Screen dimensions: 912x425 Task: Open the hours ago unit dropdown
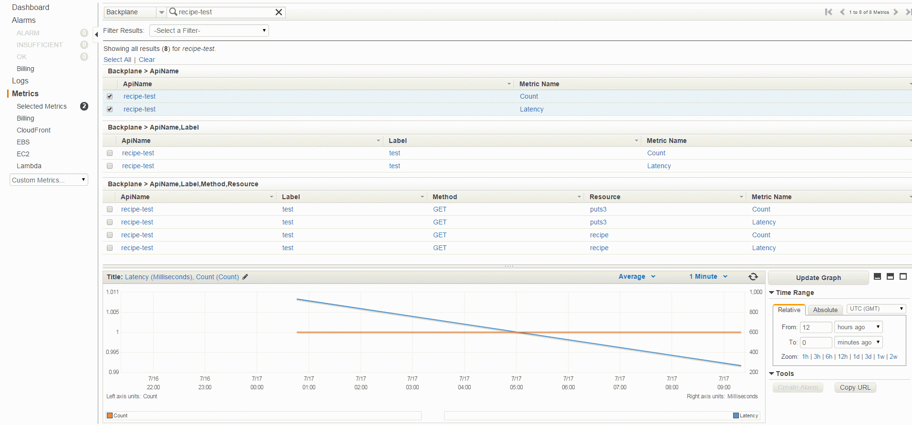(859, 327)
